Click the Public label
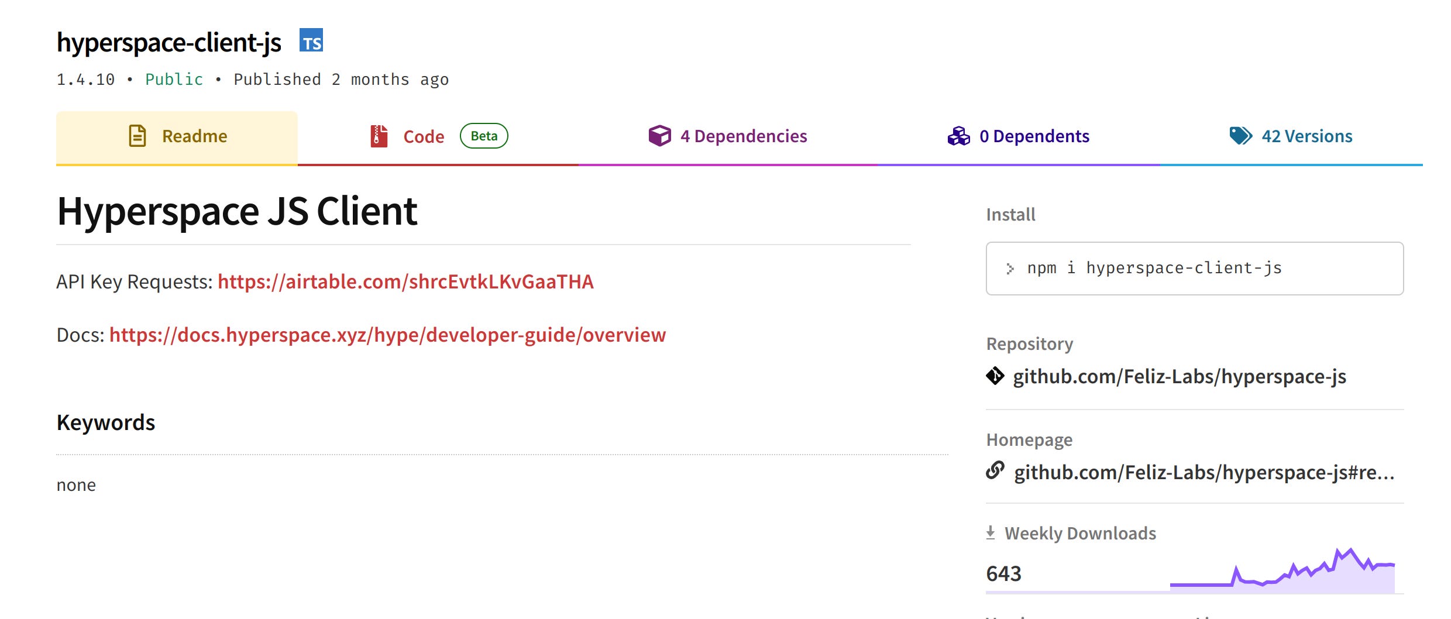Screen dimensions: 1451x619 [174, 80]
